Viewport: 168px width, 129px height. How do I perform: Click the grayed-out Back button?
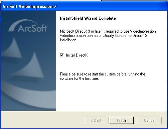click(96, 120)
